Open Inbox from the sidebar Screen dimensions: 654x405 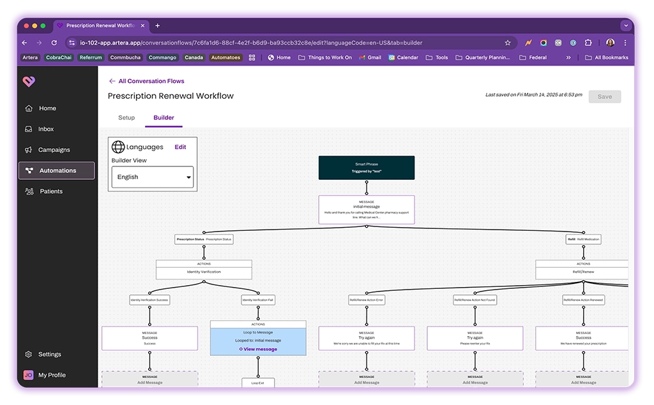pos(46,129)
